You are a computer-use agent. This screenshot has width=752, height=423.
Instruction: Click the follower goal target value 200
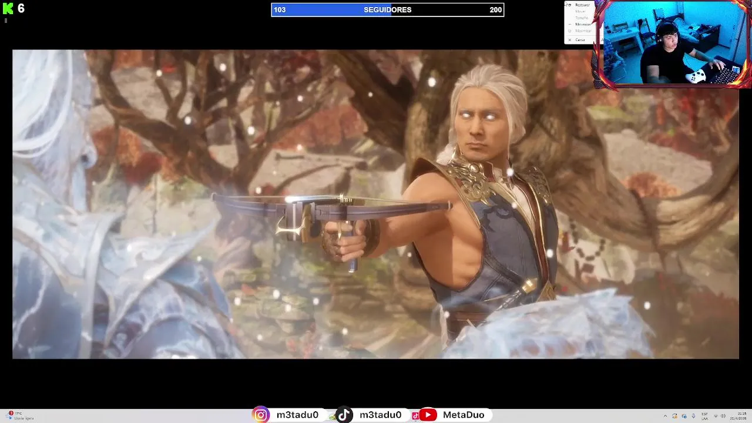pyautogui.click(x=495, y=9)
